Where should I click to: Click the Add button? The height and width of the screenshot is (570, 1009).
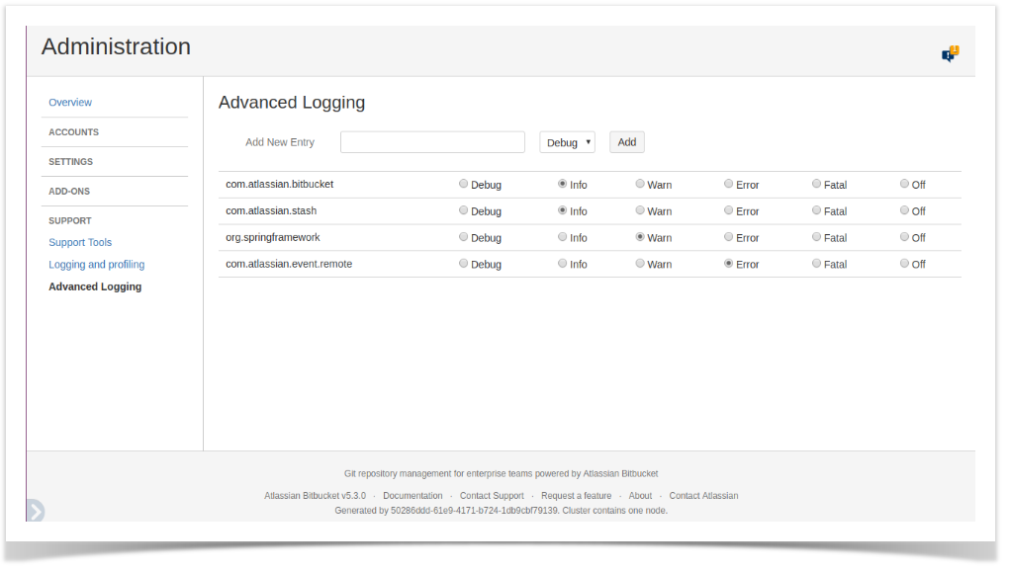point(627,142)
